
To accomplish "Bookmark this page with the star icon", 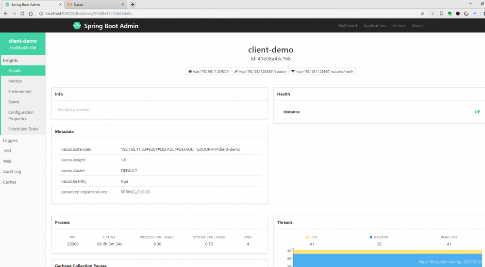I will point(422,14).
